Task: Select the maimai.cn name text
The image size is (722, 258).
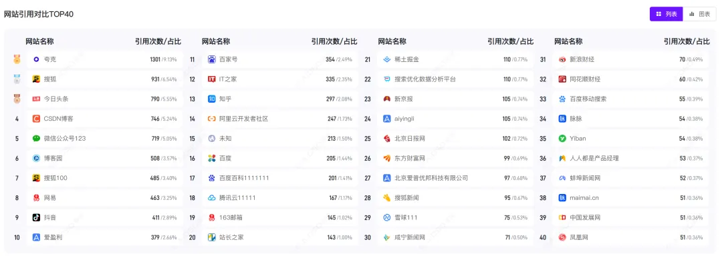Action: [584, 198]
